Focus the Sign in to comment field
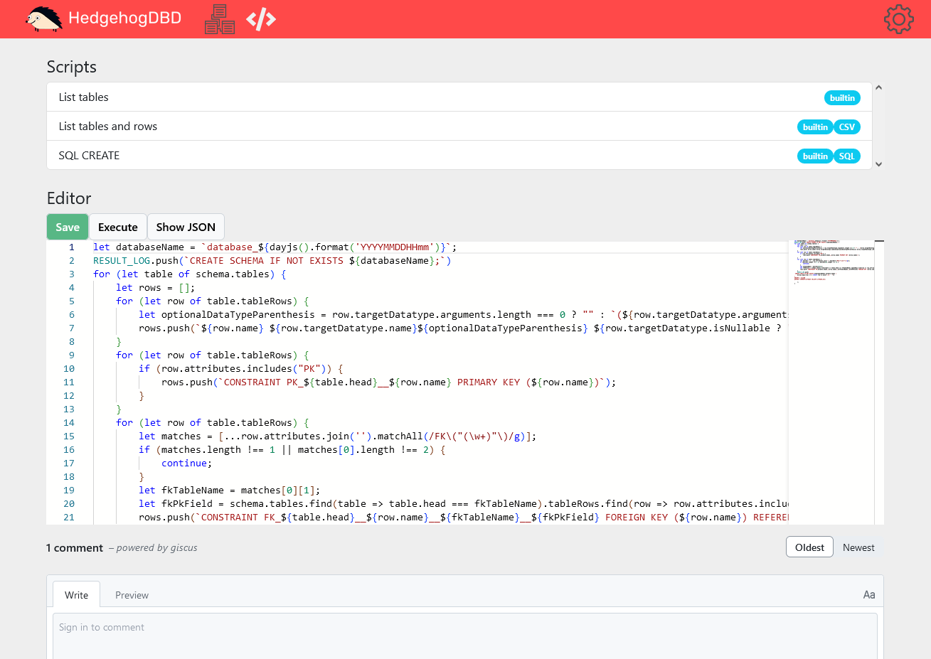Image resolution: width=931 pixels, height=659 pixels. click(465, 636)
